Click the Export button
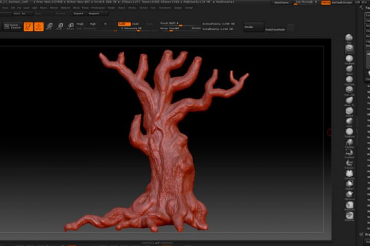370x246 pixels. (78, 13)
